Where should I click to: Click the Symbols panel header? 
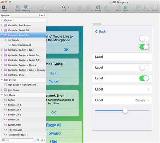pyautogui.click(x=23, y=15)
